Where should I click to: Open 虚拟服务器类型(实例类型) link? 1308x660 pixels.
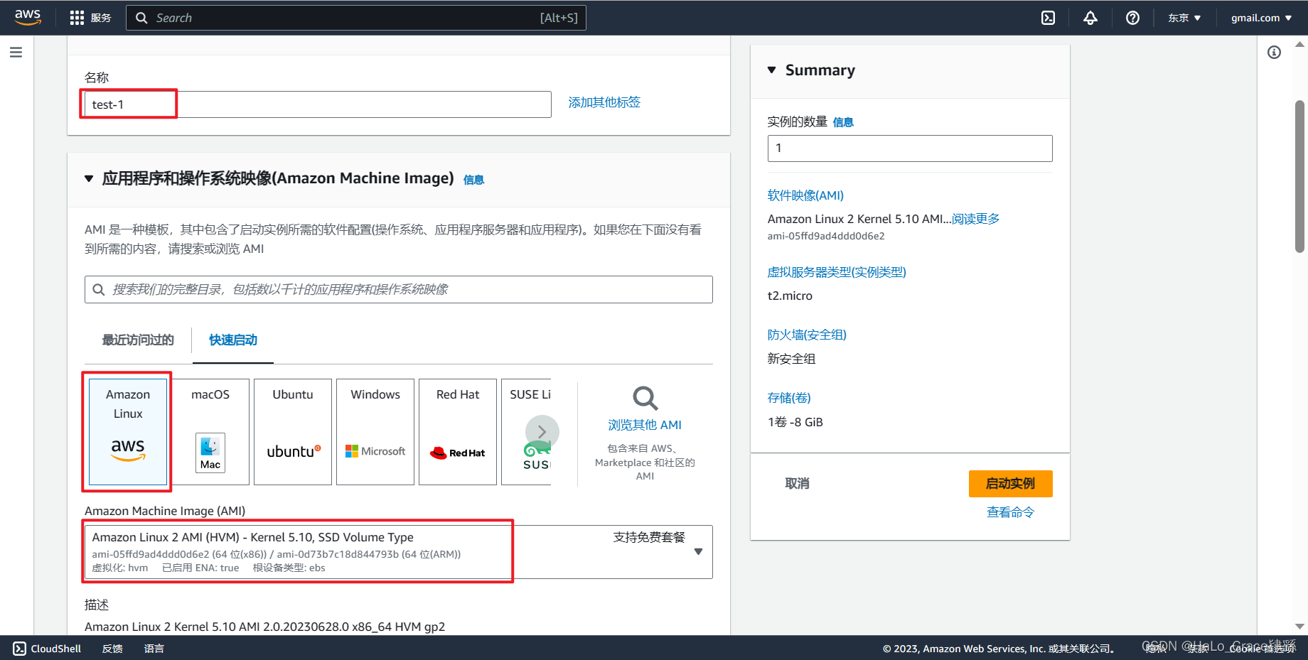coord(837,272)
